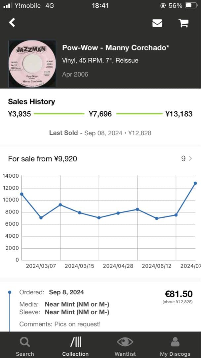Open For sale from ¥9,920 link
The height and width of the screenshot is (358, 201).
(43, 159)
